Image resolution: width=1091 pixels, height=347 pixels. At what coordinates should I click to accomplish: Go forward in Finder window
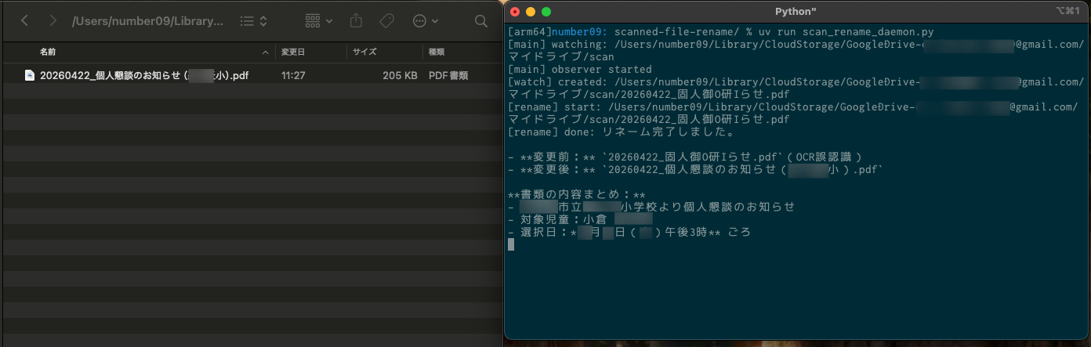[53, 21]
